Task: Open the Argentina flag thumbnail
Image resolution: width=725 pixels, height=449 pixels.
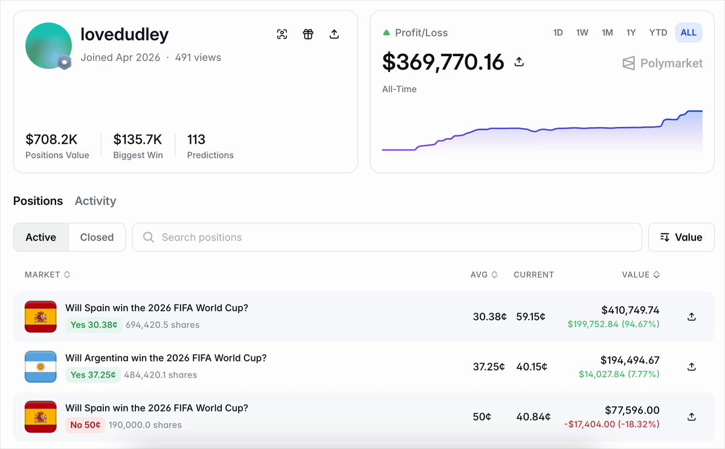Action: [x=40, y=367]
